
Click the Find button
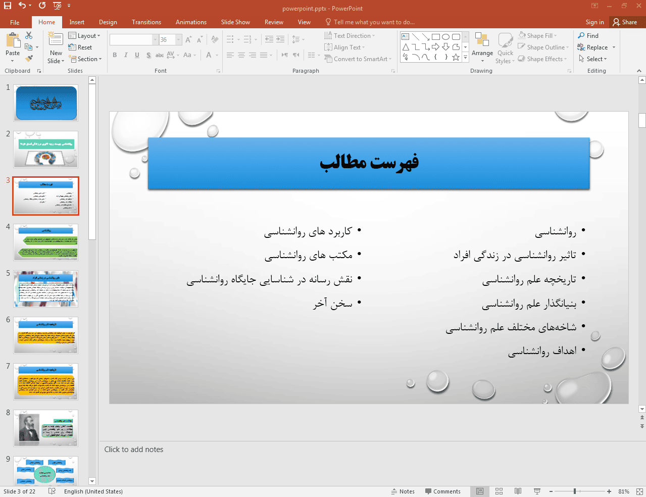(588, 36)
